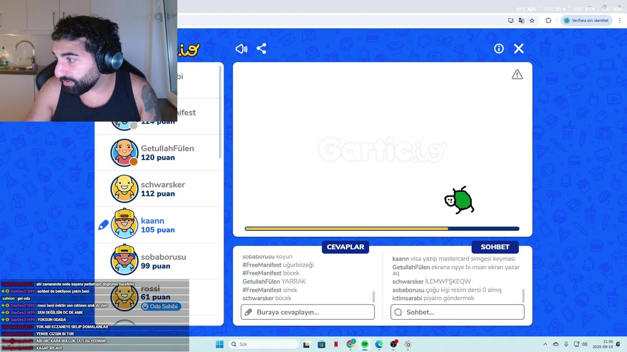Open the SteelSeries icon on the taskbar

click(408, 344)
